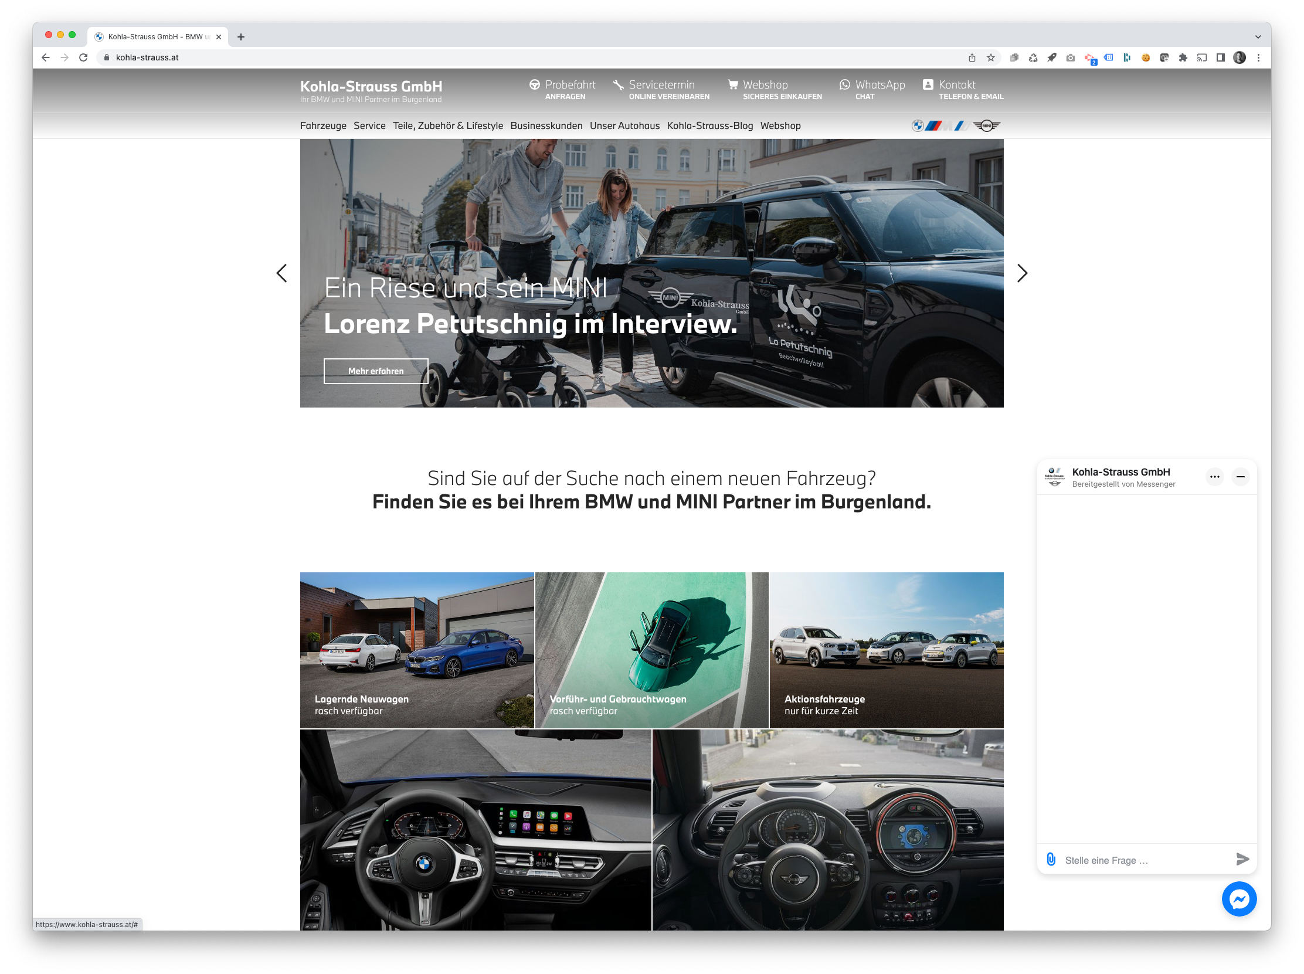The image size is (1304, 974).
Task: Click the Servicetermin wrench icon
Action: (x=618, y=85)
